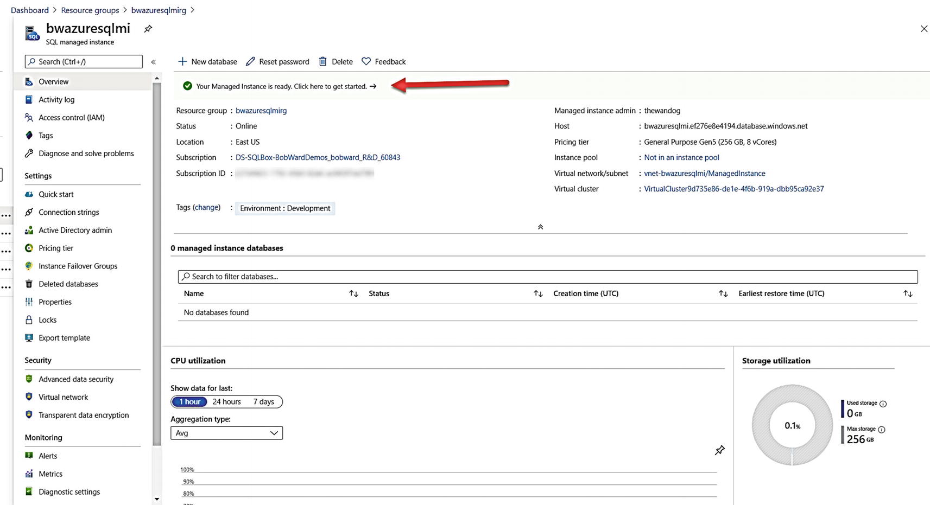The image size is (930, 505).
Task: Open Pricing tier sidebar icon
Action: [29, 248]
